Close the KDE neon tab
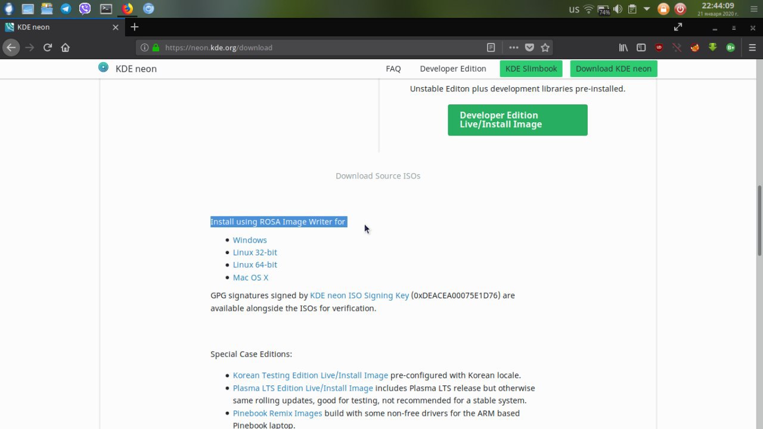Screen dimensions: 763x429 tap(116, 27)
